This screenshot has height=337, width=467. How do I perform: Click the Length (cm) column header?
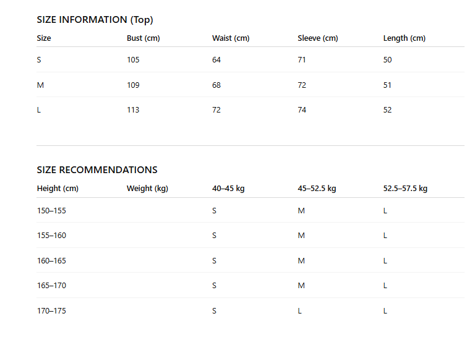coord(404,38)
